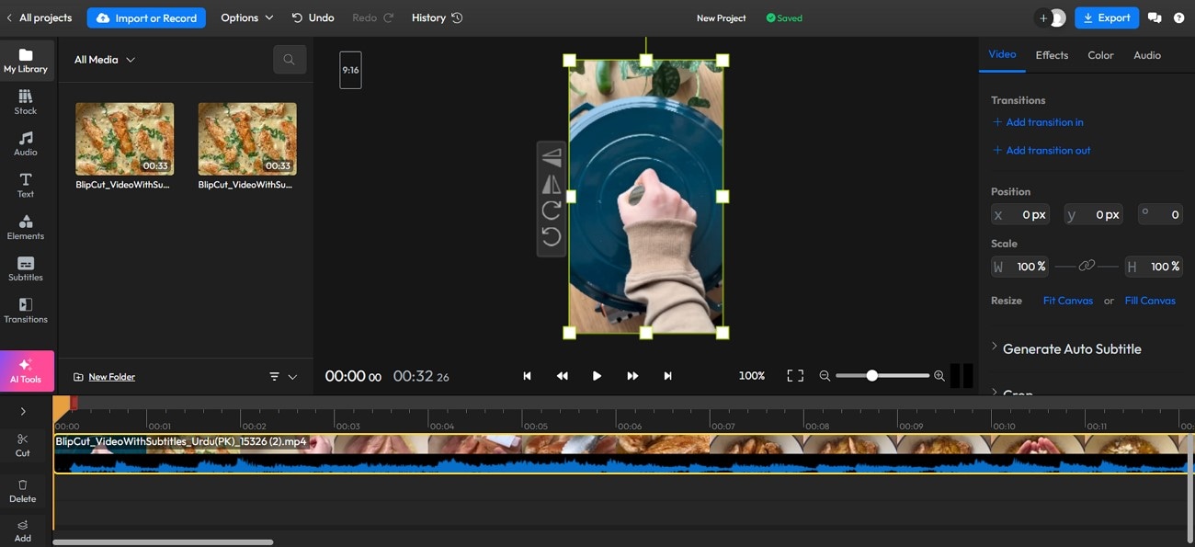The width and height of the screenshot is (1195, 547).
Task: Rewind the playback
Action: pos(562,376)
